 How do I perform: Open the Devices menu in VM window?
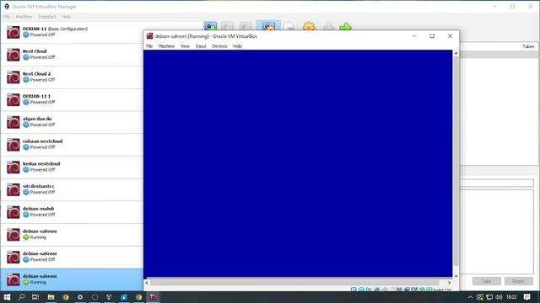[219, 46]
